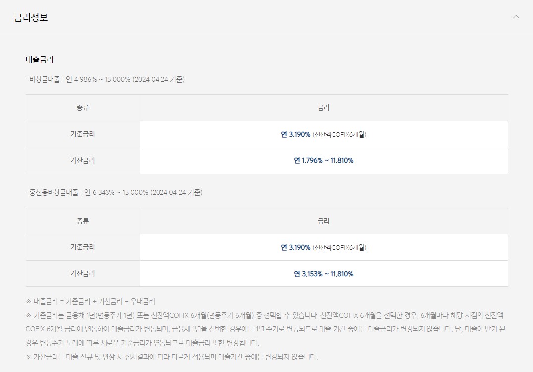Click 신잔액COFIX6개월 label in first table
Image resolution: width=533 pixels, height=372 pixels.
click(339, 134)
